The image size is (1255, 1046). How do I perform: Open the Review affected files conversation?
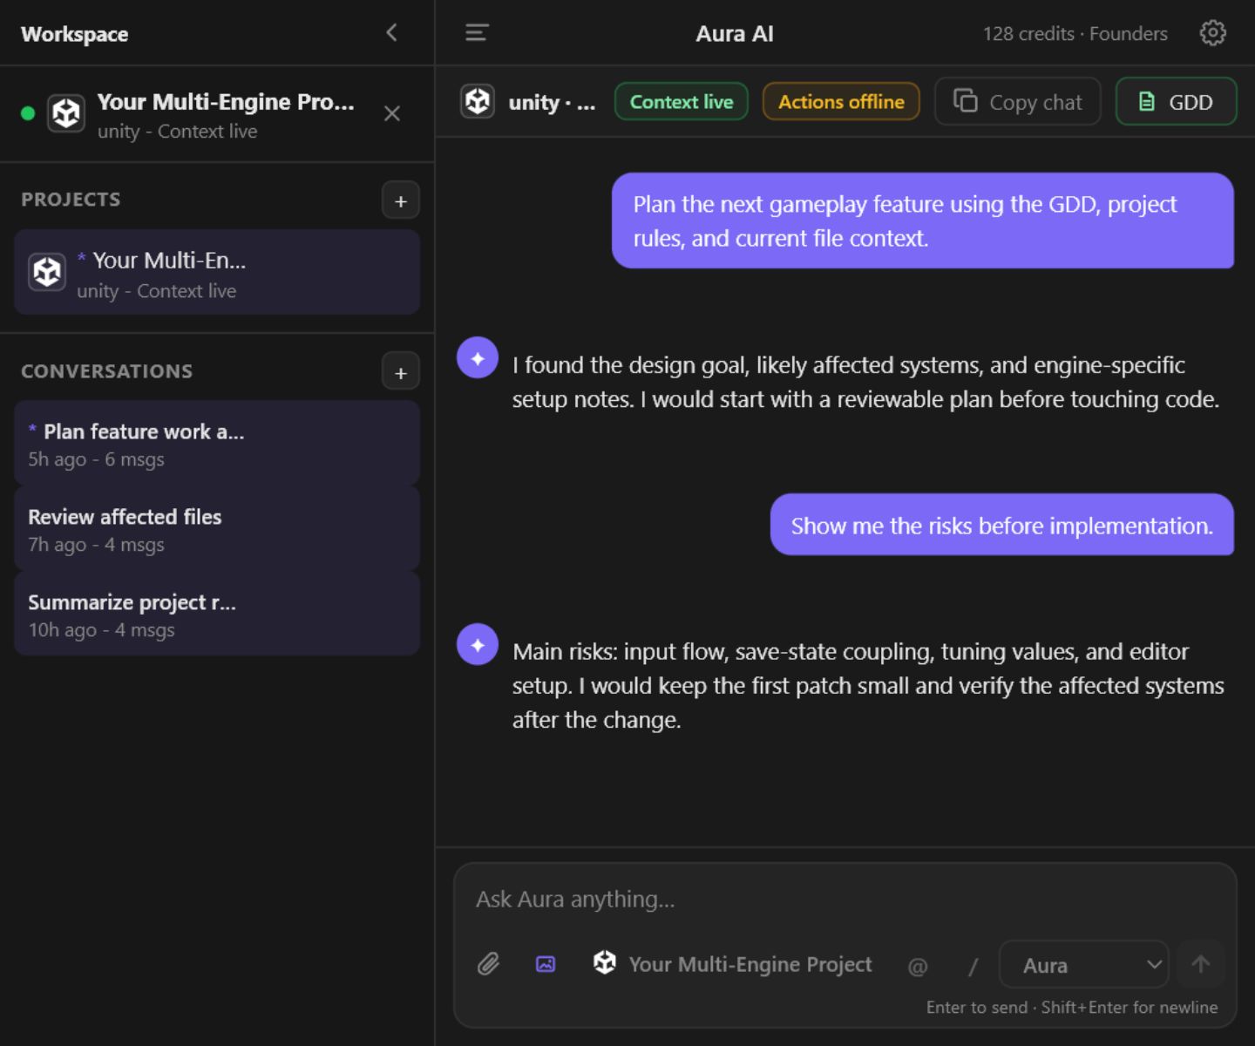(217, 528)
